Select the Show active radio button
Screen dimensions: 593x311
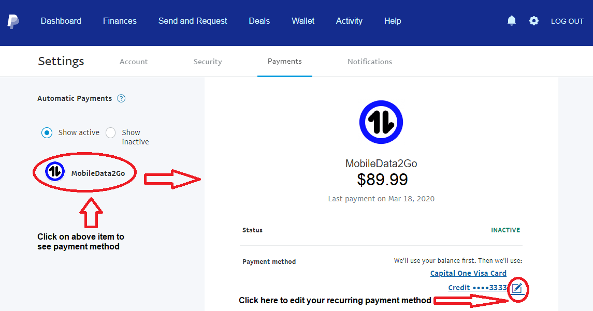(x=47, y=132)
